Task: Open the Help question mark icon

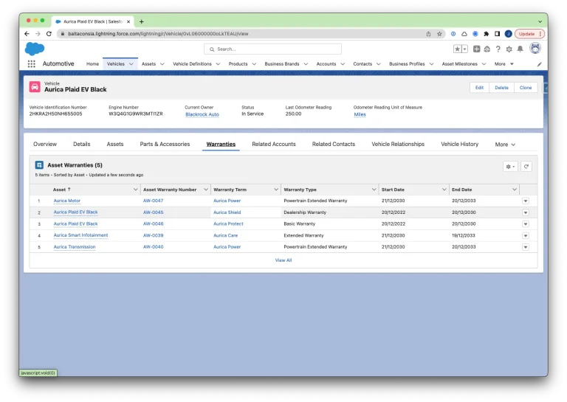Action: click(x=498, y=49)
